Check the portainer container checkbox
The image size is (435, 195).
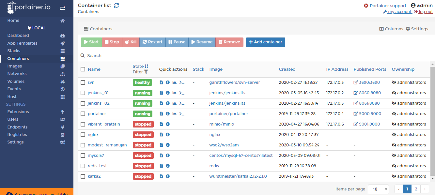point(83,114)
